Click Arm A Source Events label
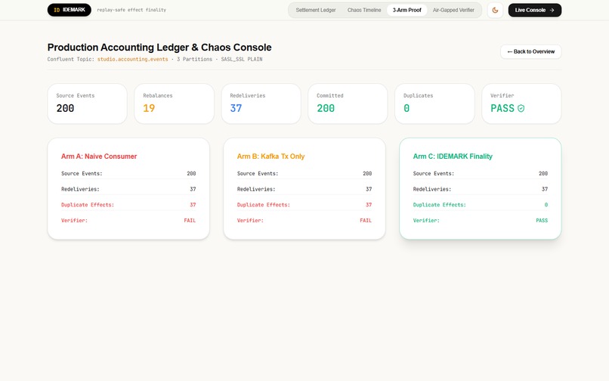The image size is (609, 381). point(82,173)
